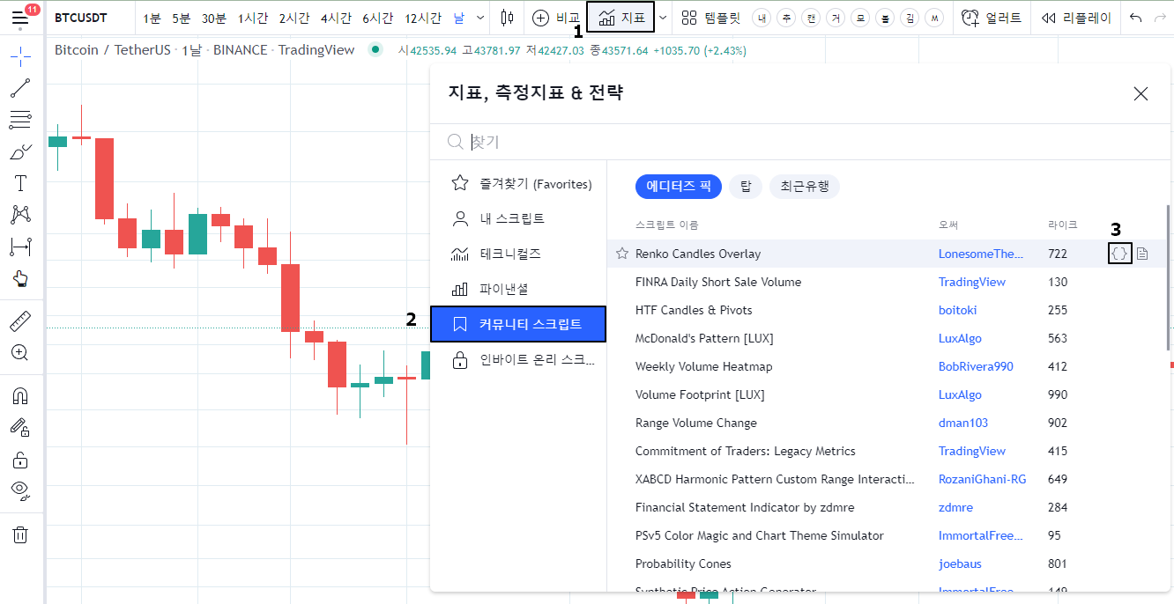
Task: Add Renko Candles Overlay to favorites with the star
Action: click(622, 254)
